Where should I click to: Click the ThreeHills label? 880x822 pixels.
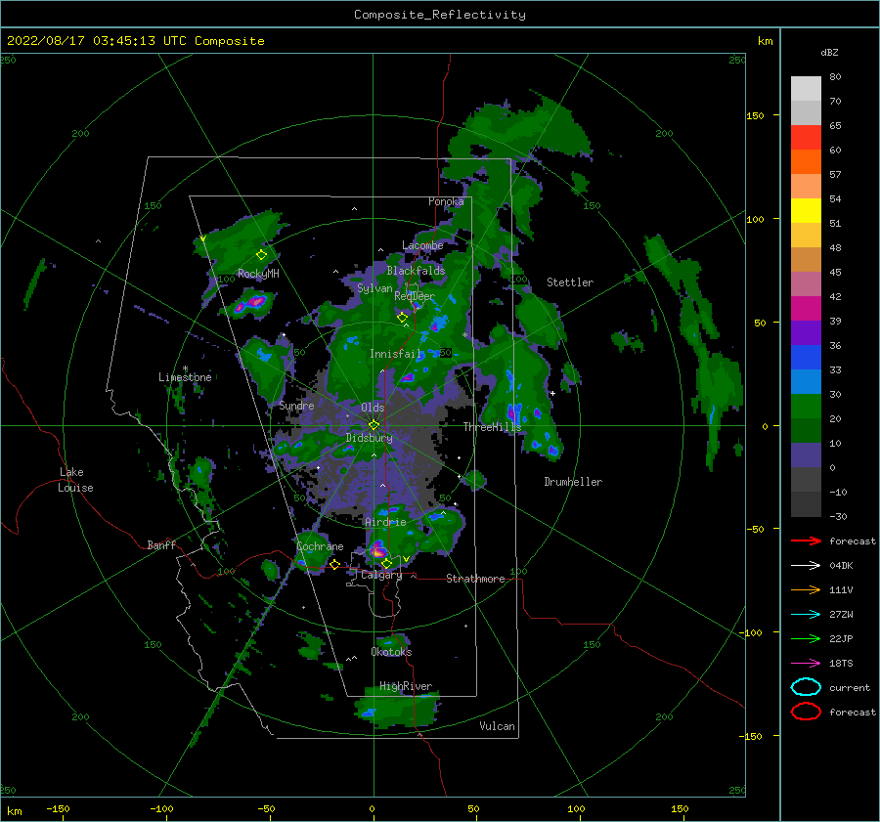(492, 427)
